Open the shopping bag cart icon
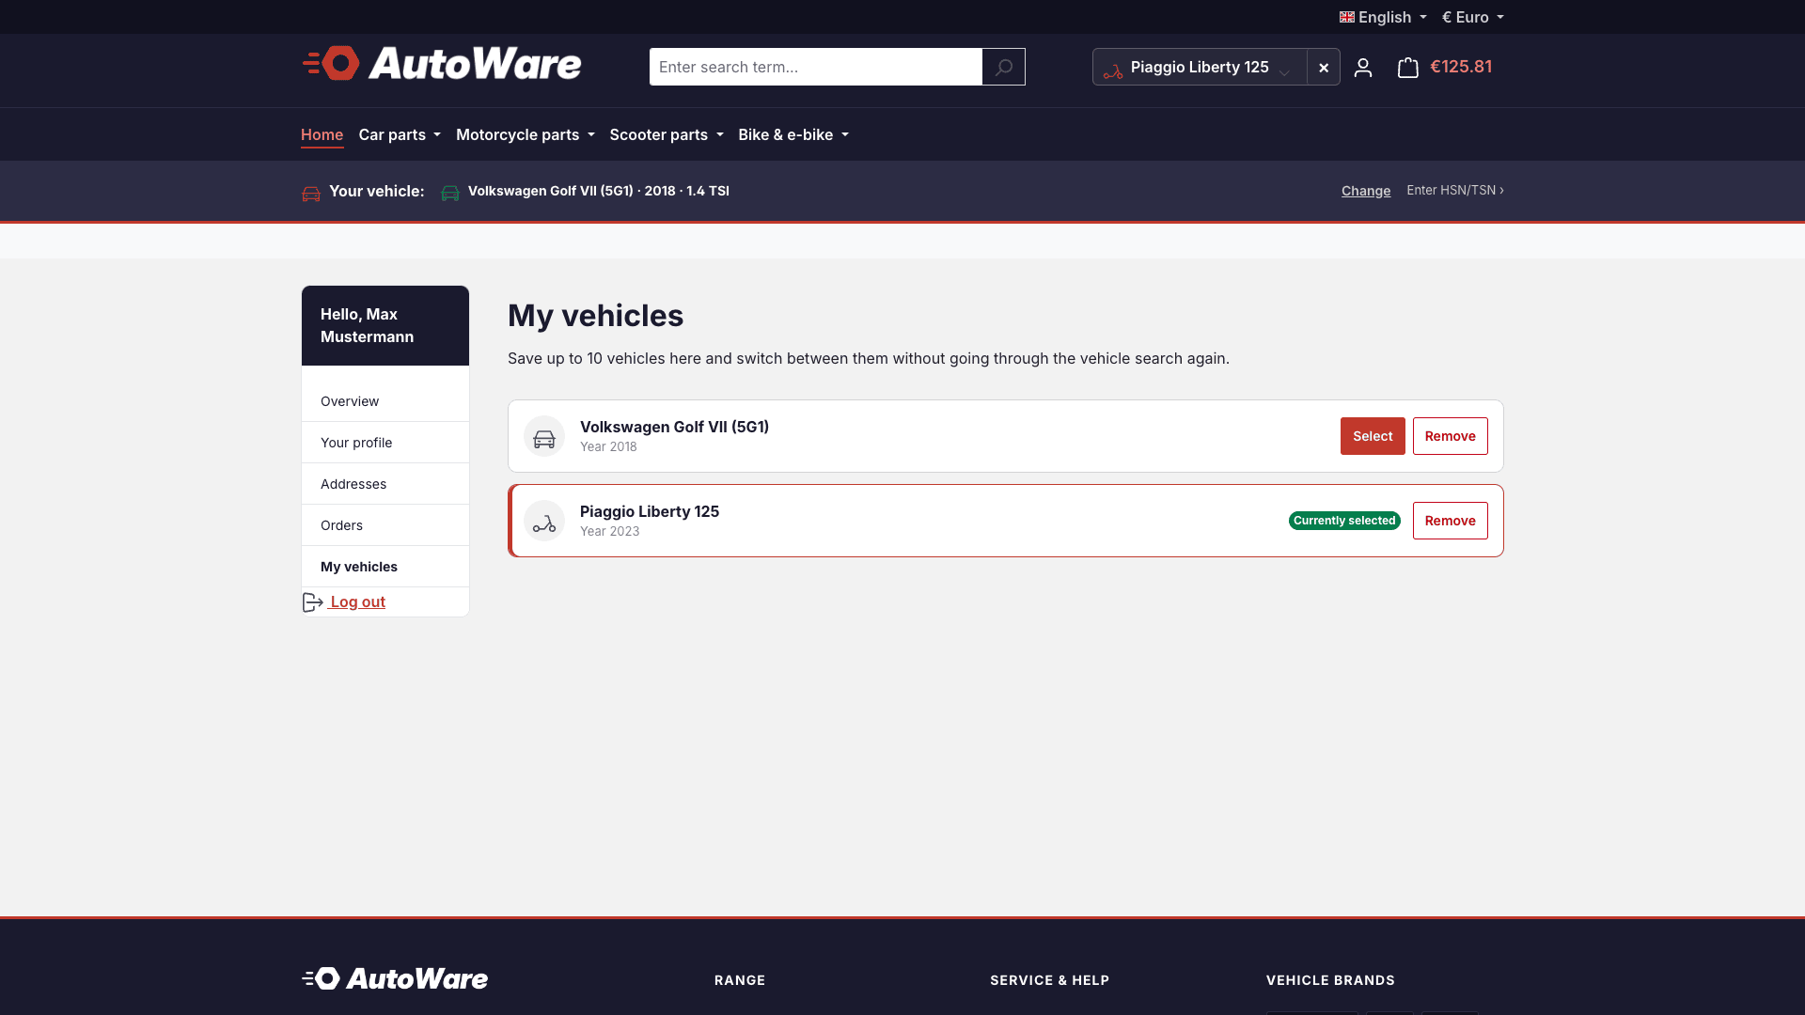Screen dimensions: 1805x1015 coord(1407,67)
